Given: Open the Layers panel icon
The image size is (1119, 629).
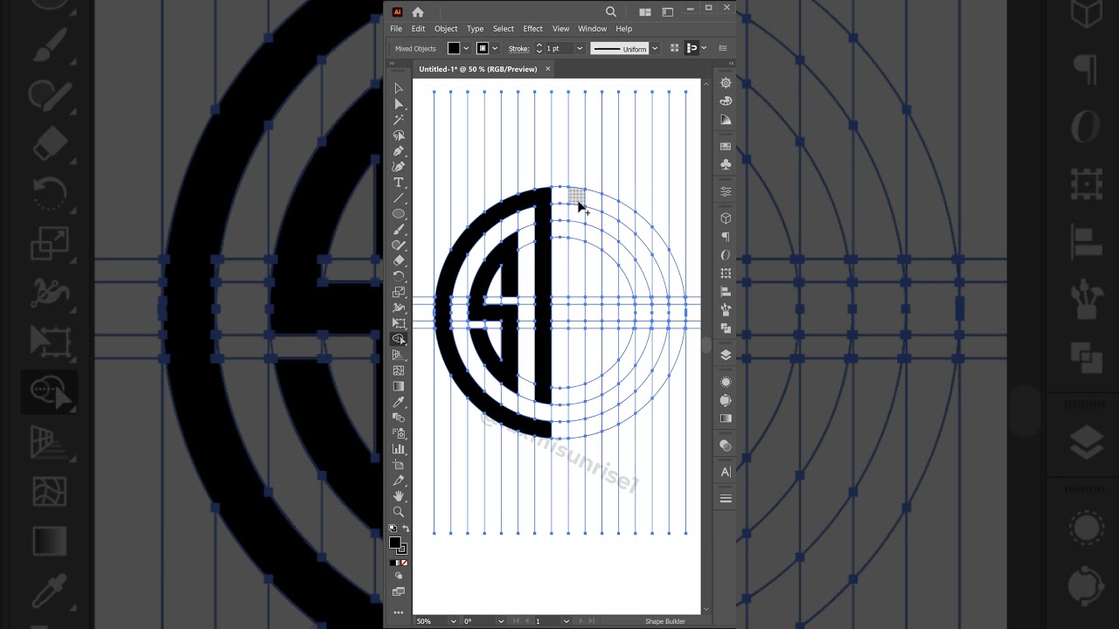Looking at the screenshot, I should coord(726,355).
